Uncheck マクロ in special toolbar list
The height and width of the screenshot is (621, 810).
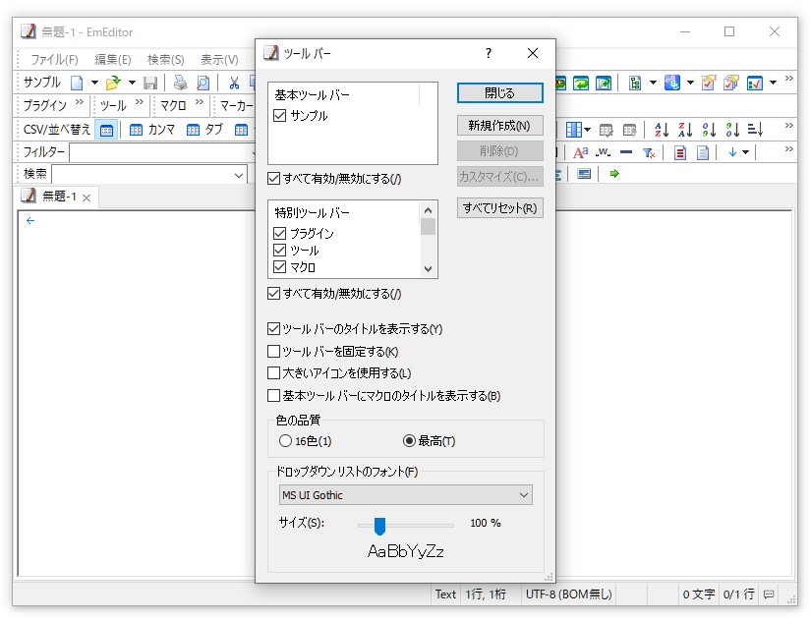[279, 267]
